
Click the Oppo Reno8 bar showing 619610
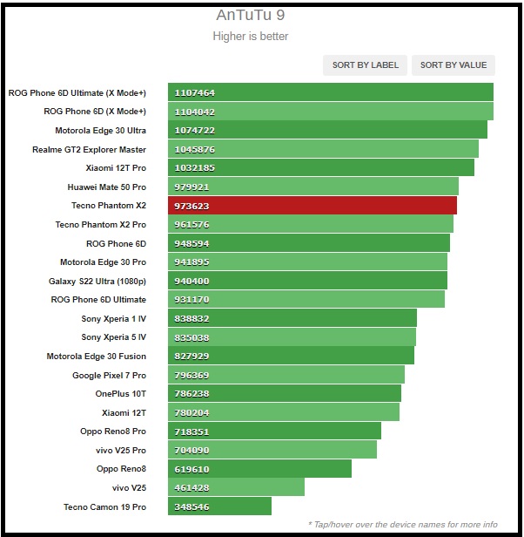point(260,469)
